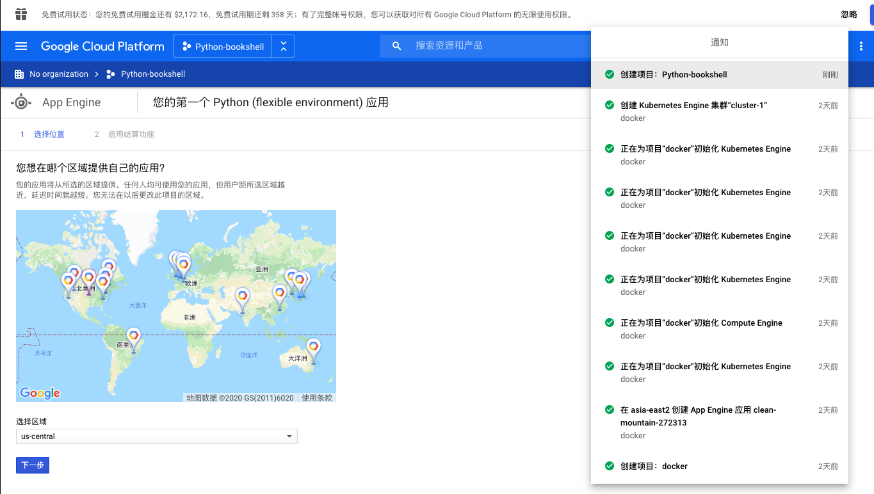The image size is (874, 494).
Task: Click green check for asia-east2 notification
Action: 610,410
